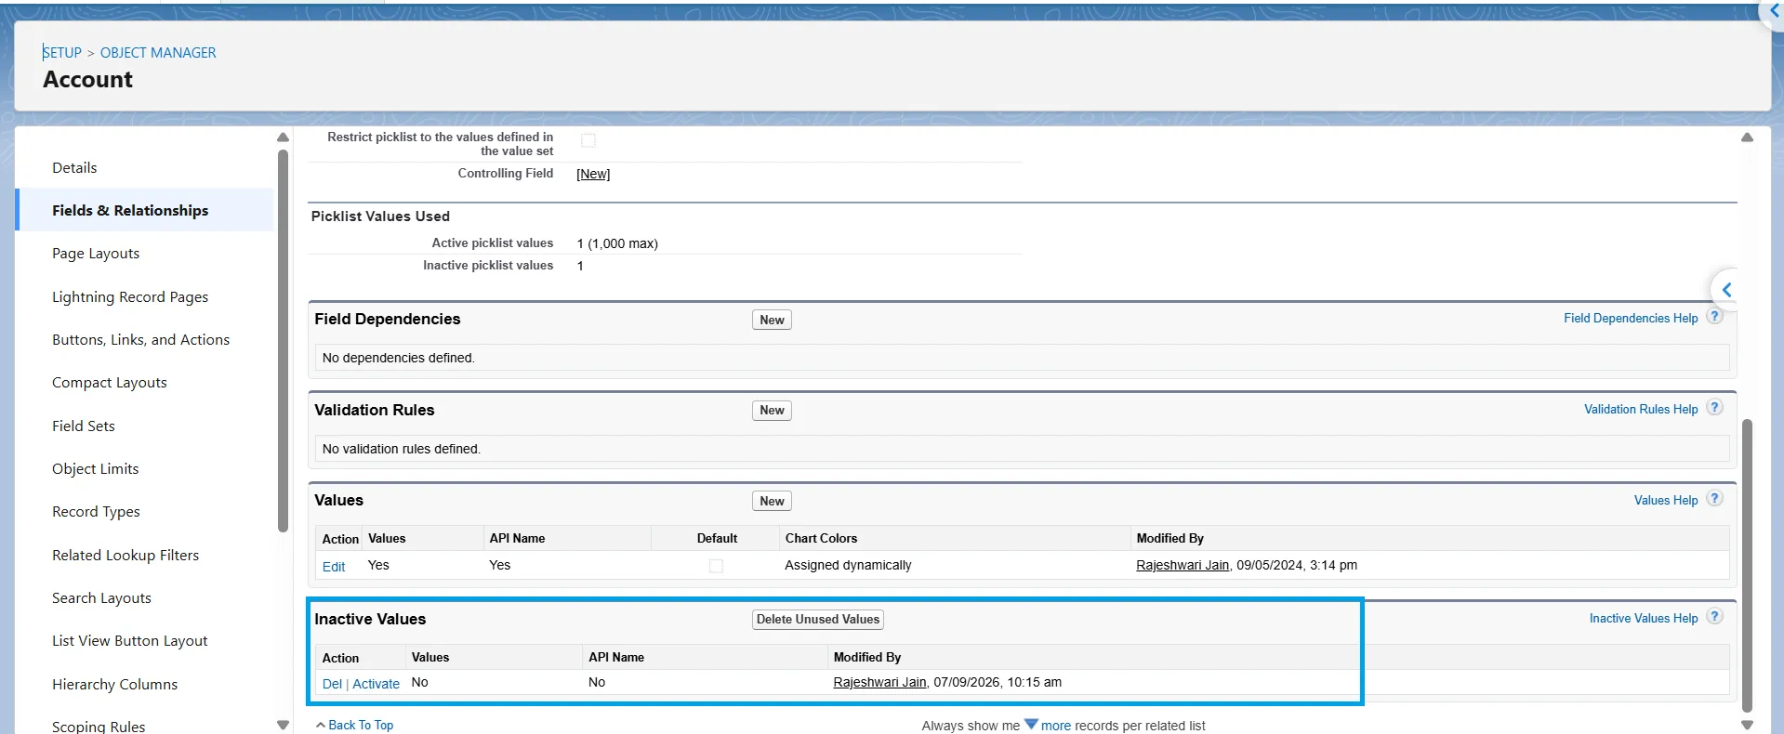This screenshot has width=1784, height=734.
Task: Click 'No dependencies defined.' text
Action: 398,358
